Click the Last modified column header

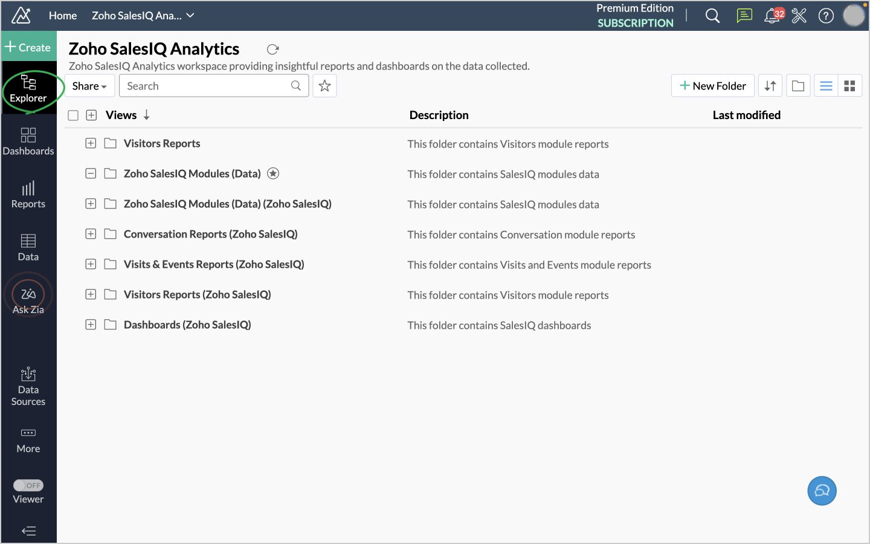pyautogui.click(x=747, y=115)
